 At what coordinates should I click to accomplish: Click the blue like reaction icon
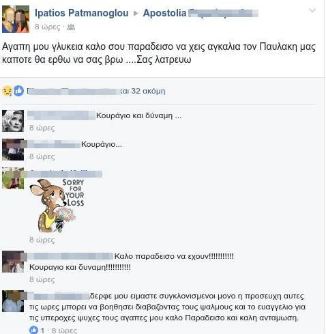(x=18, y=91)
